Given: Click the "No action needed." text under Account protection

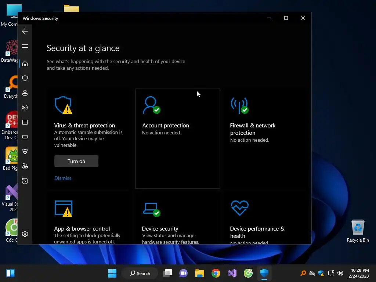Looking at the screenshot, I should coord(162,133).
